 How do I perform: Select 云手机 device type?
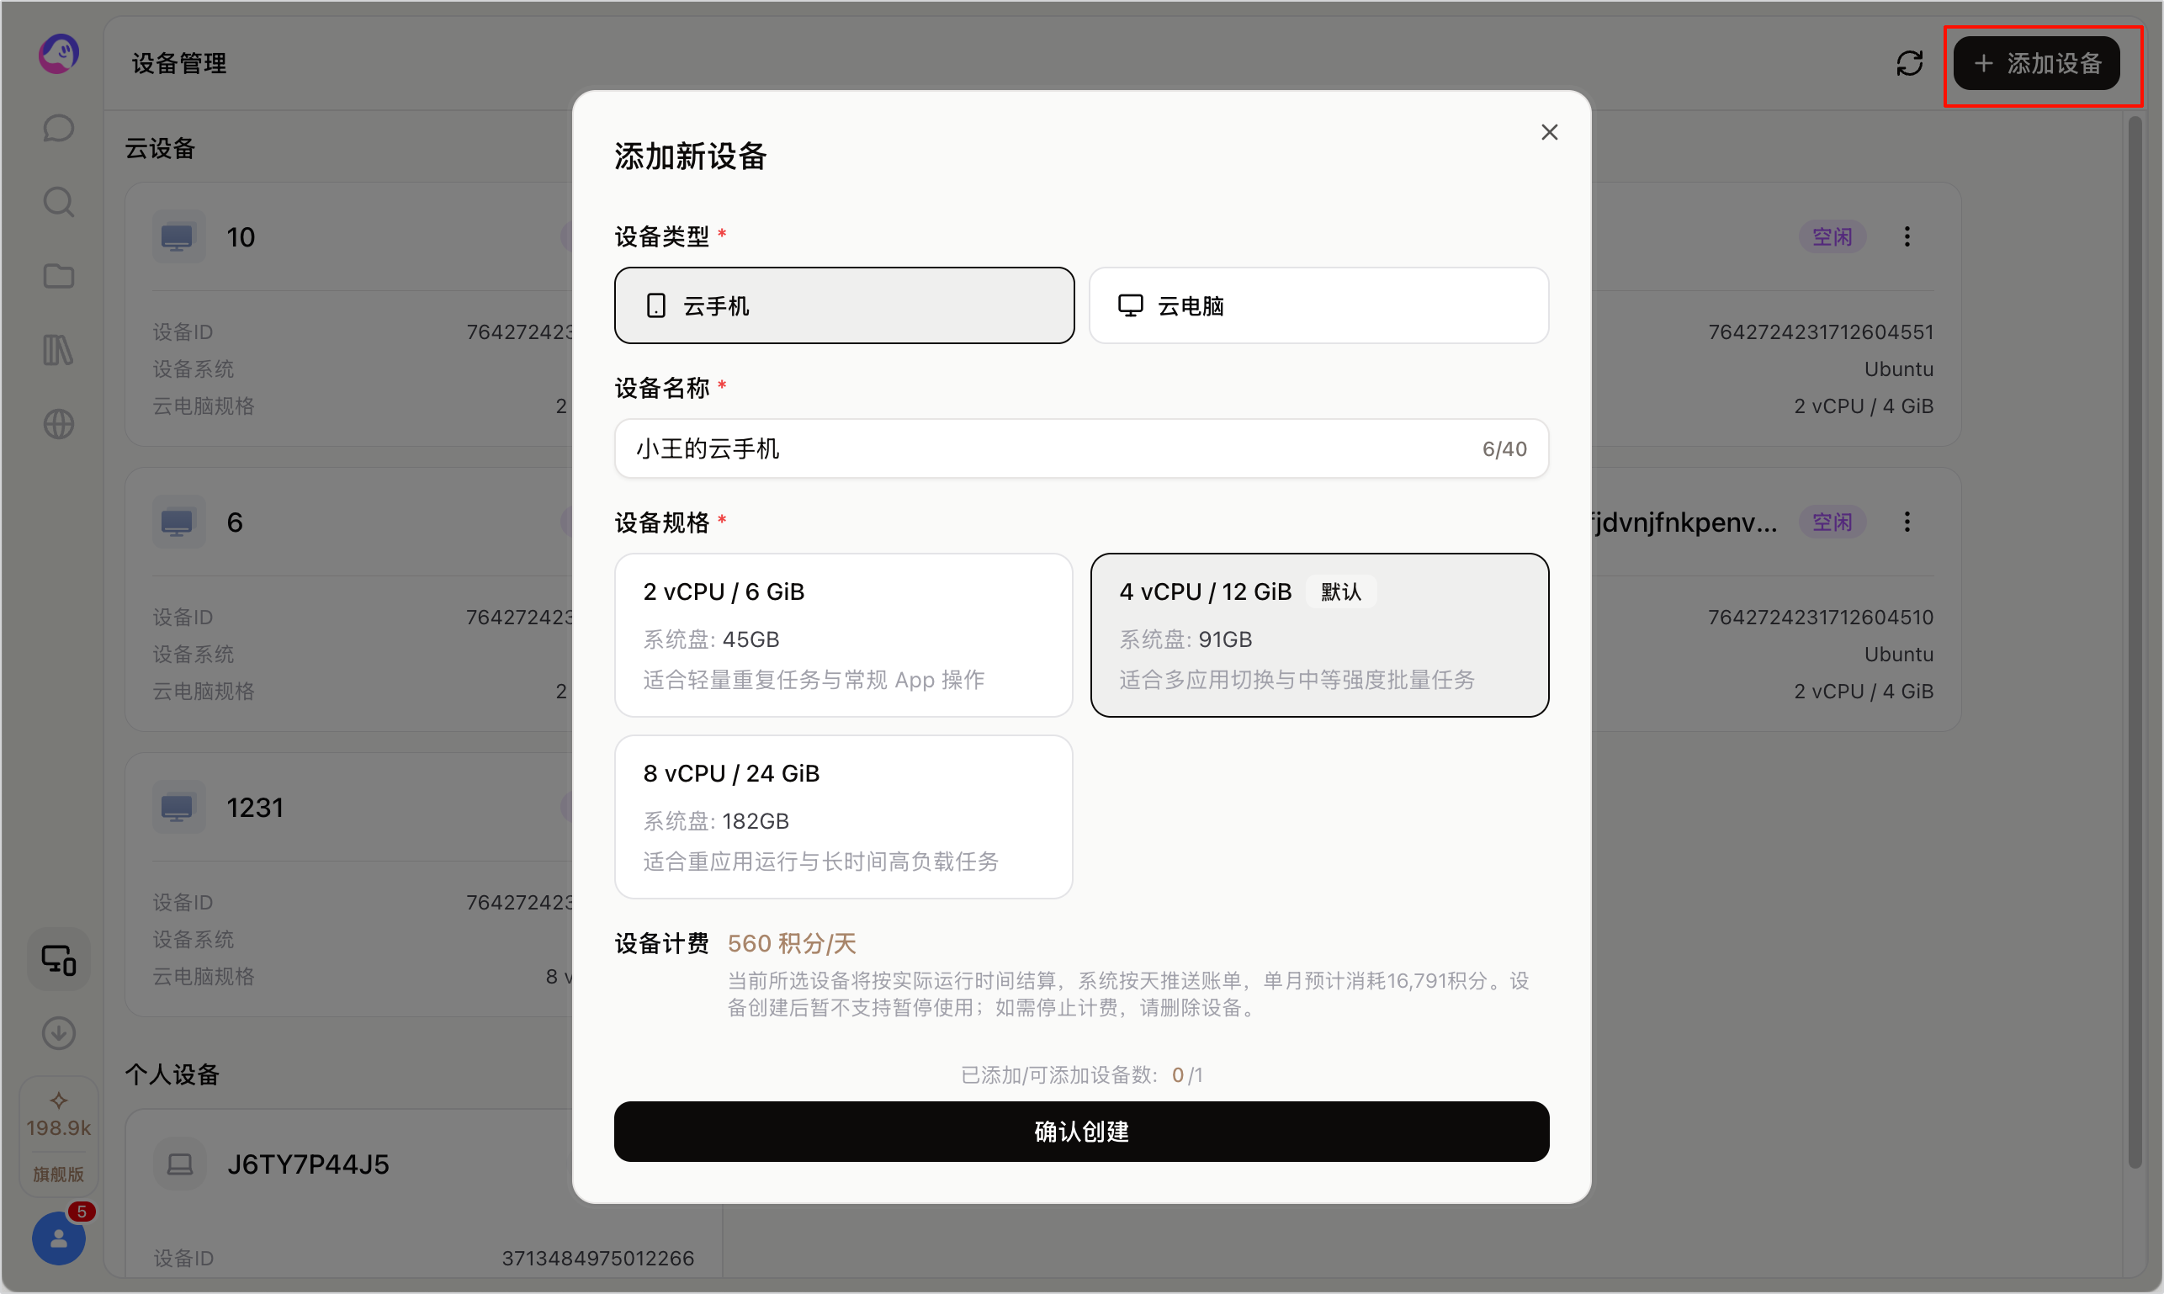844,306
